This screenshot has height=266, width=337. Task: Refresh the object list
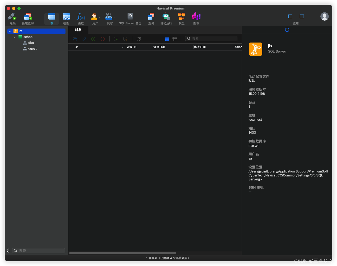(x=139, y=39)
